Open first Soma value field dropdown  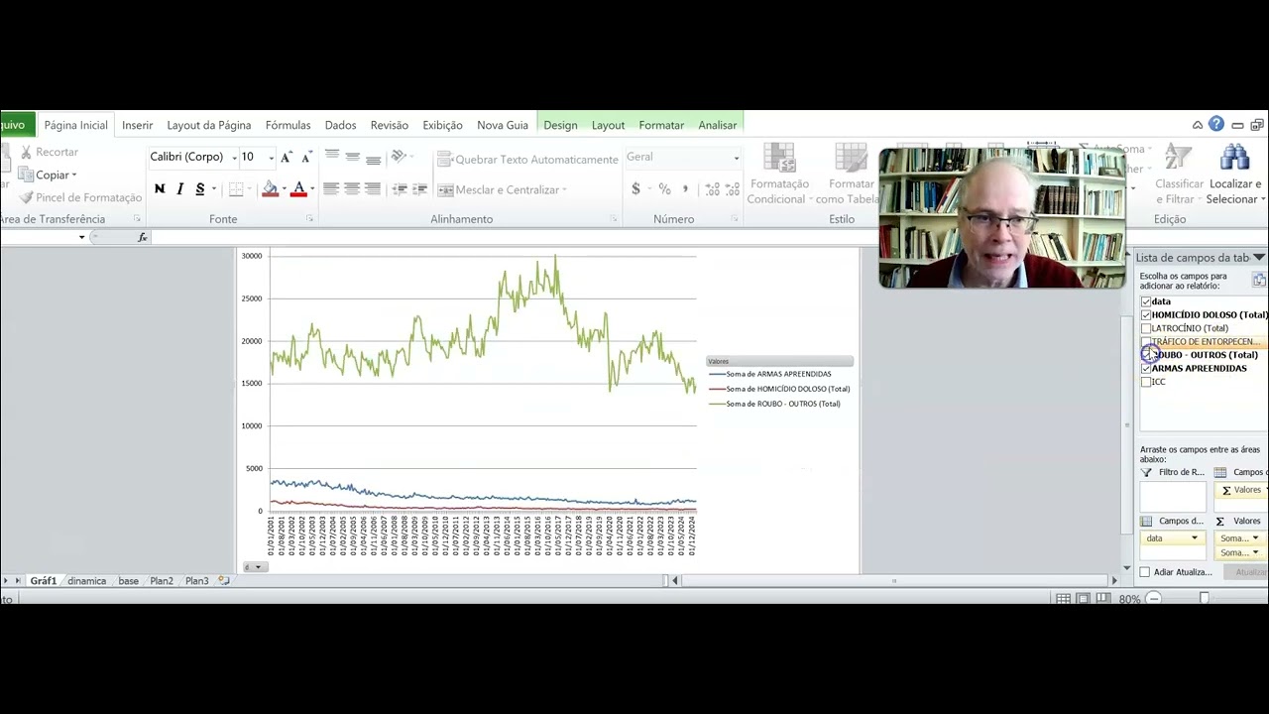pyautogui.click(x=1255, y=538)
